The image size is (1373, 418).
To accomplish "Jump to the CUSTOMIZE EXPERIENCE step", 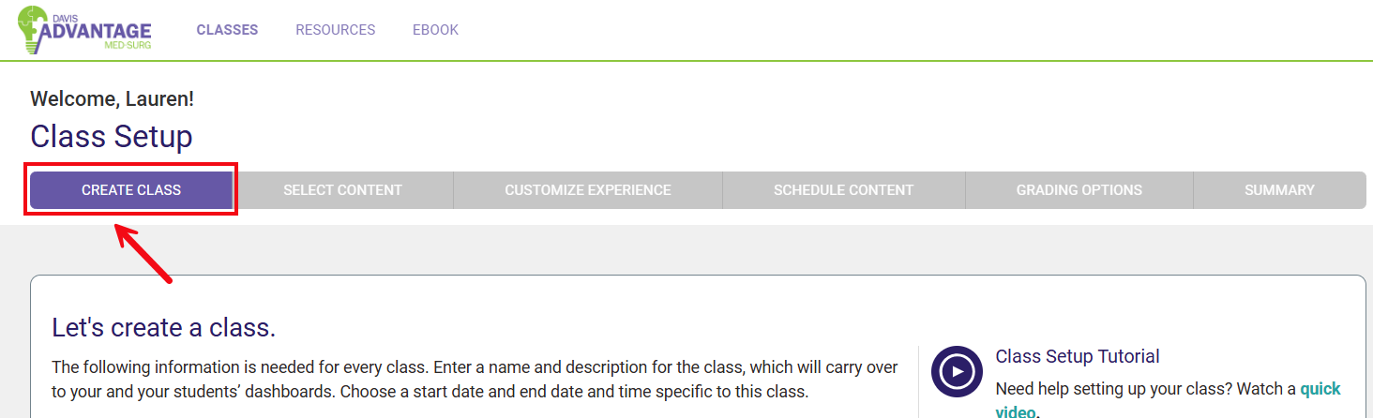I will (x=588, y=190).
